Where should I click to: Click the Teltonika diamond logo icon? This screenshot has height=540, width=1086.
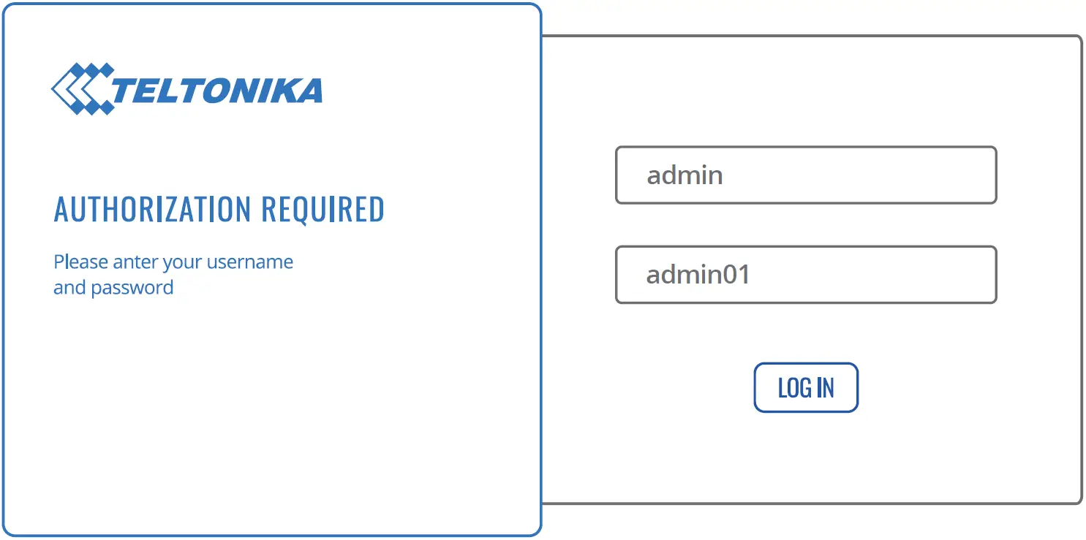(x=82, y=89)
